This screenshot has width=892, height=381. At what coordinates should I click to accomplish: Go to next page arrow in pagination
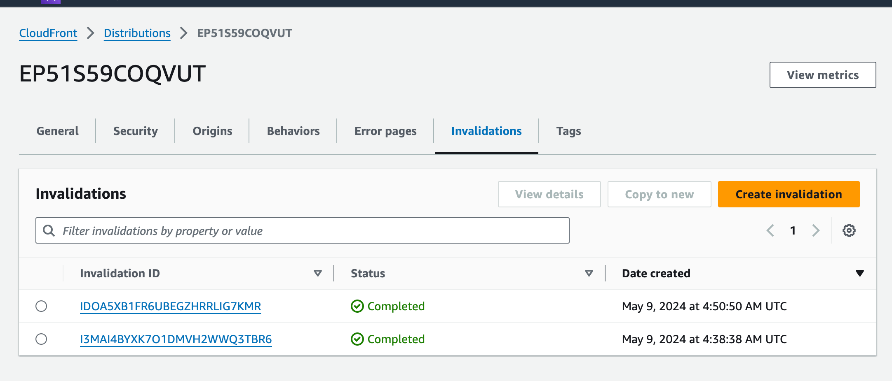coord(816,230)
